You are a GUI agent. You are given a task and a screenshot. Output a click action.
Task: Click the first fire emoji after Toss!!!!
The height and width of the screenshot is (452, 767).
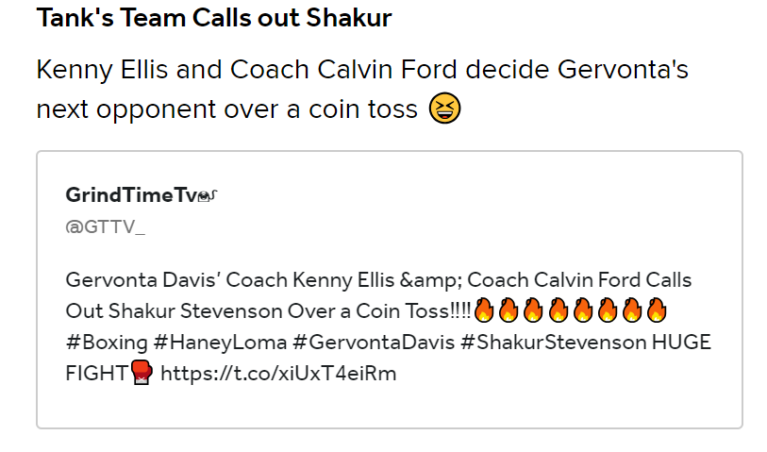tap(484, 310)
